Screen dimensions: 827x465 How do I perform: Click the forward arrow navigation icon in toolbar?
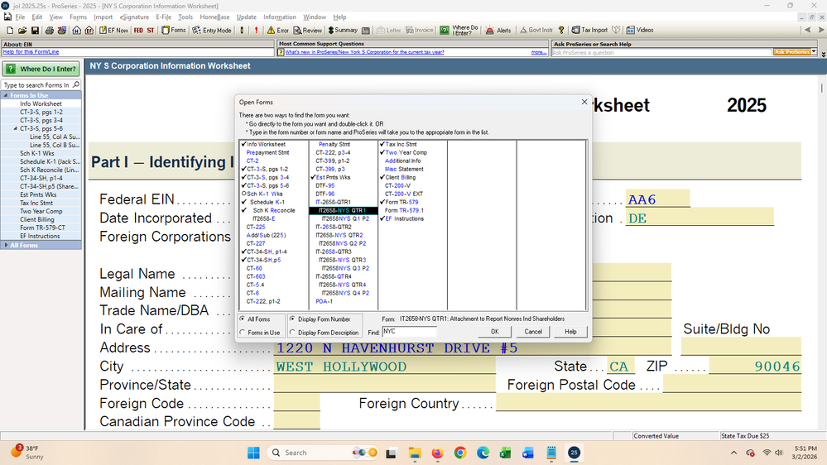(820, 30)
